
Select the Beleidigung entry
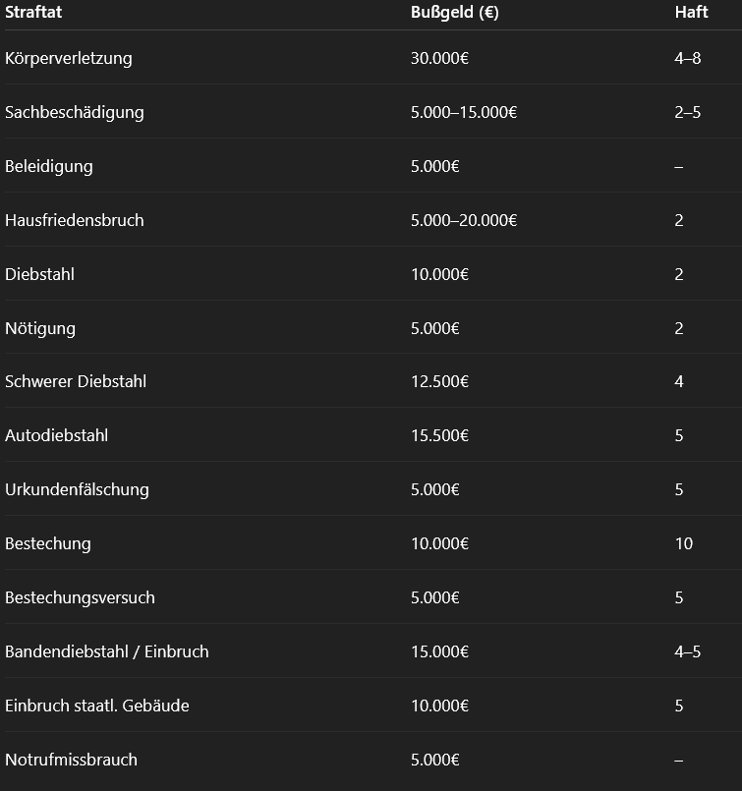[x=48, y=166]
